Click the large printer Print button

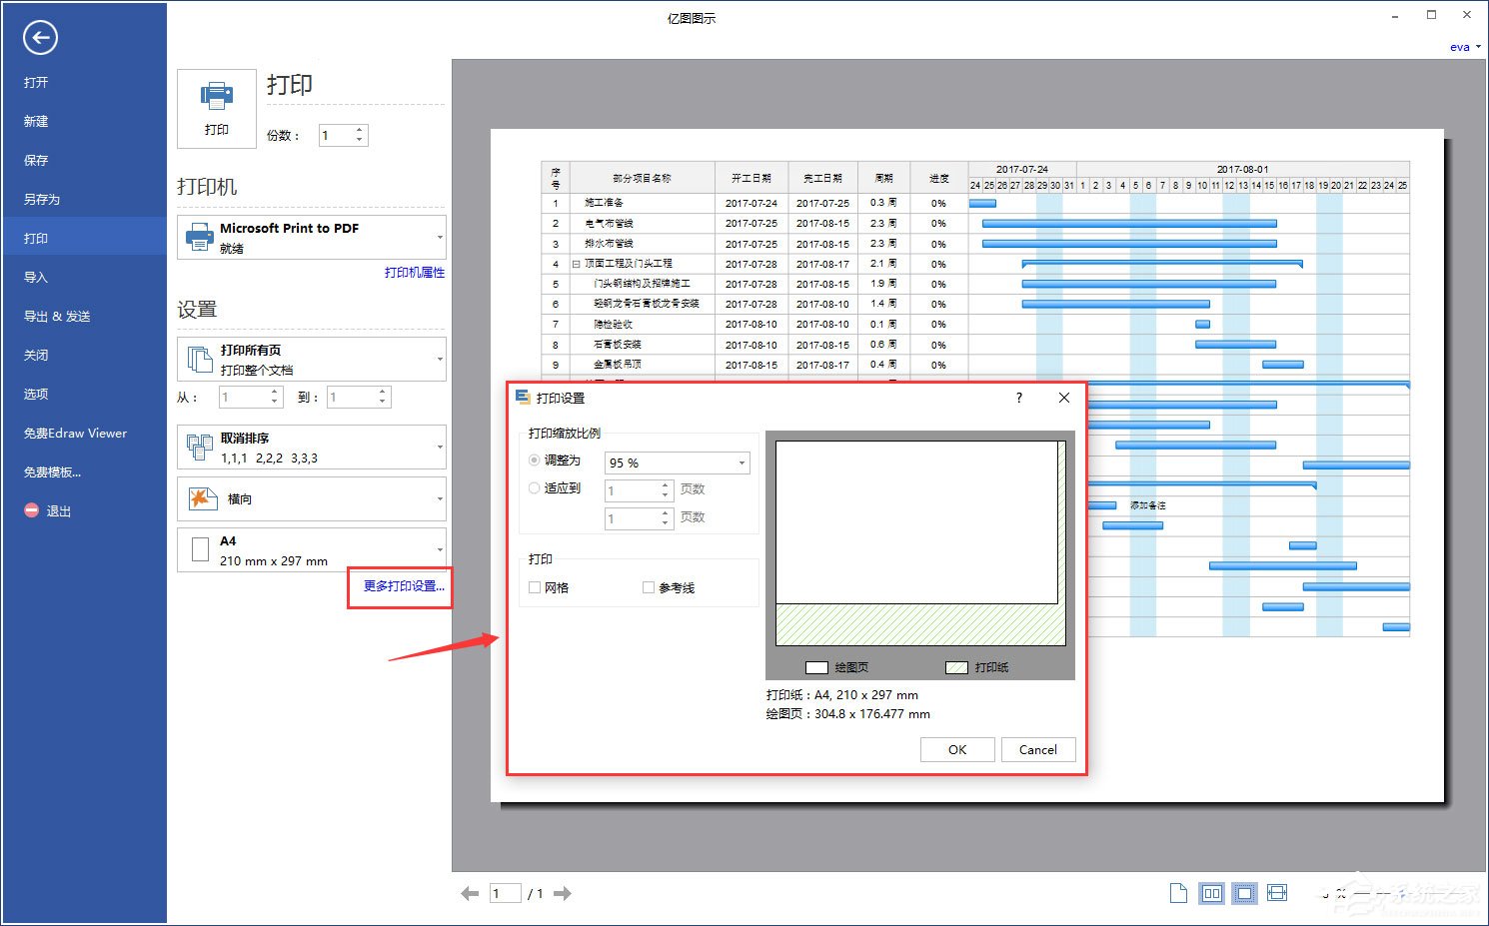point(216,108)
